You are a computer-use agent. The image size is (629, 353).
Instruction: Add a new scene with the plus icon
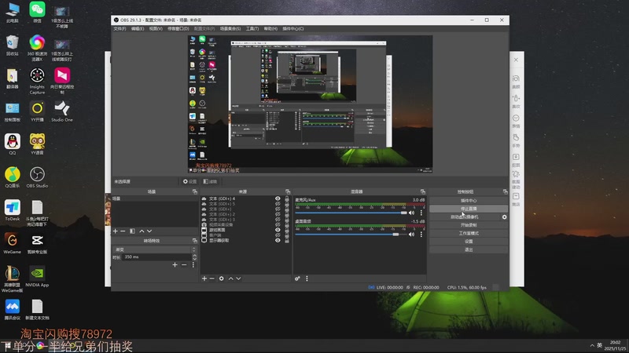[x=116, y=231]
